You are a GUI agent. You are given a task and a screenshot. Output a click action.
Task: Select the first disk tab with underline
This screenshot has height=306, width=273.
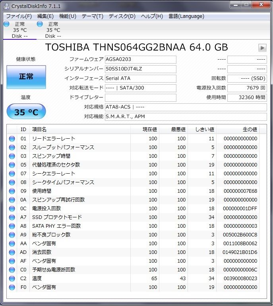[x=20, y=30]
